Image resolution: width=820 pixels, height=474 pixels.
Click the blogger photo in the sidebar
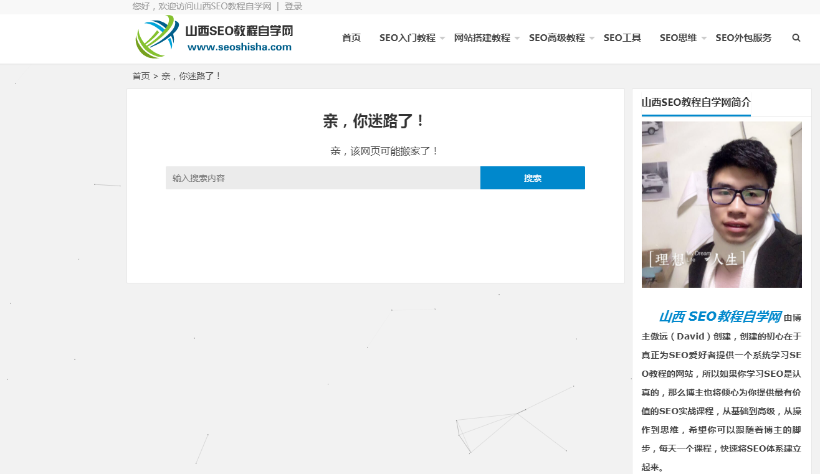point(722,204)
